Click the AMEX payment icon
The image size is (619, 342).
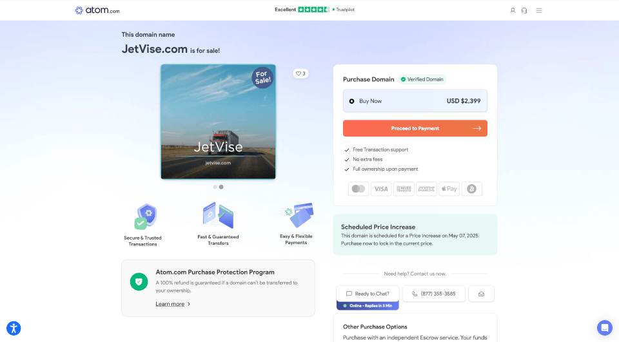426,189
